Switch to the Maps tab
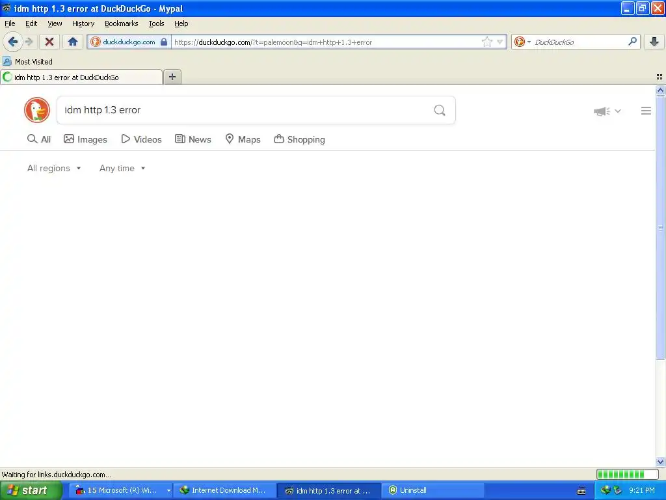This screenshot has height=500, width=666. click(x=243, y=139)
